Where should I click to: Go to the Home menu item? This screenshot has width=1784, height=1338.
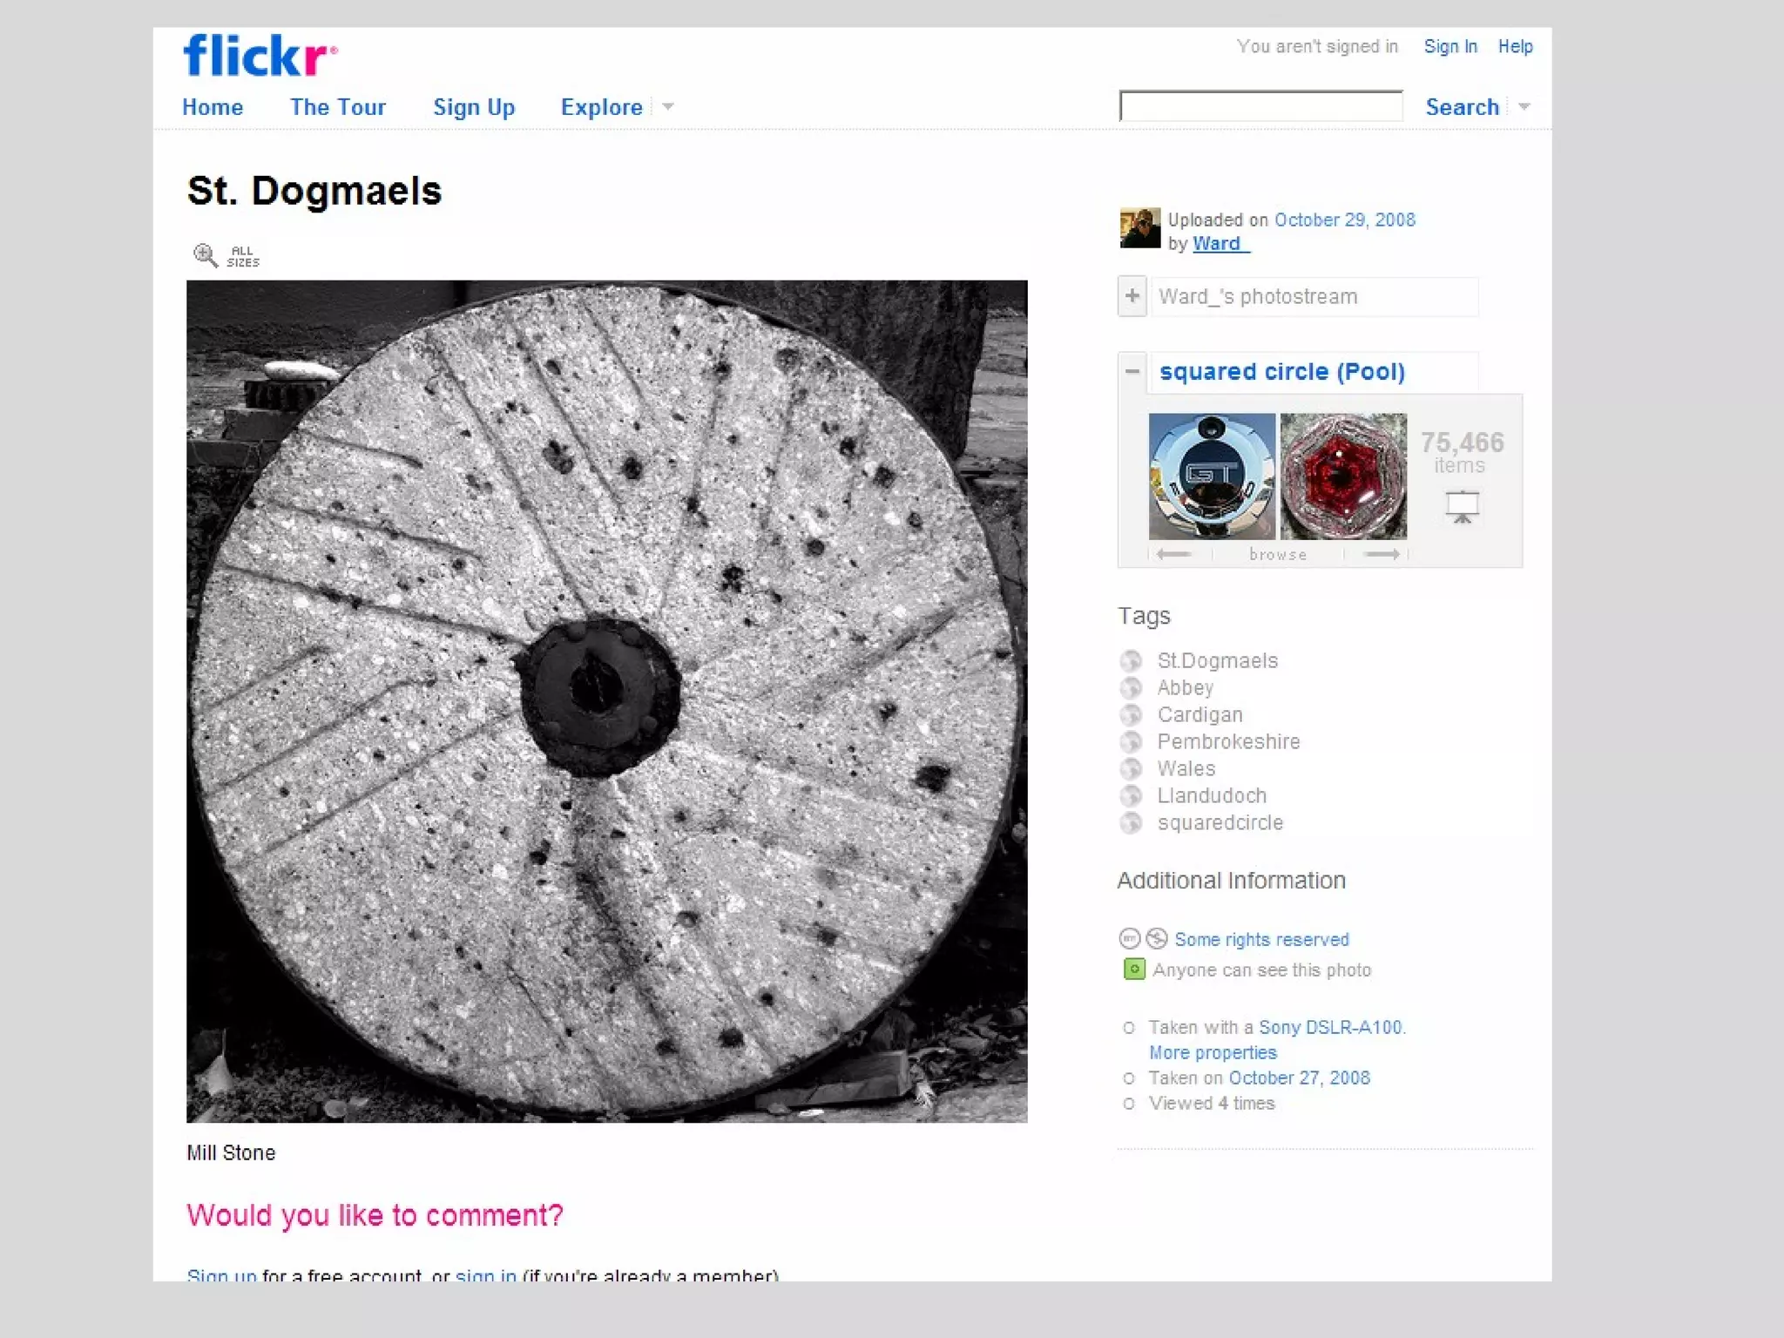(213, 107)
